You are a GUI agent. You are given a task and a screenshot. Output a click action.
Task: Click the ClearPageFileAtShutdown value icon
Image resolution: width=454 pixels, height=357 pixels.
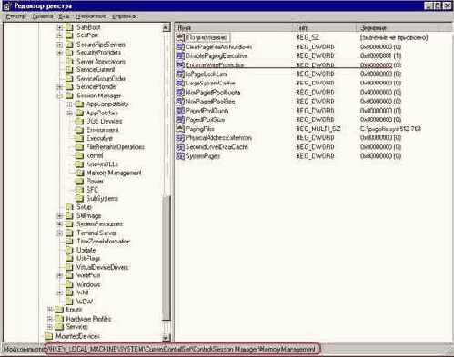click(180, 46)
